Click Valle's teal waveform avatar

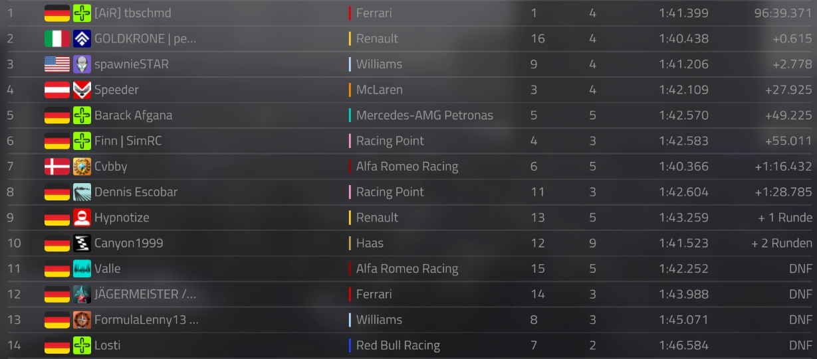(x=82, y=269)
